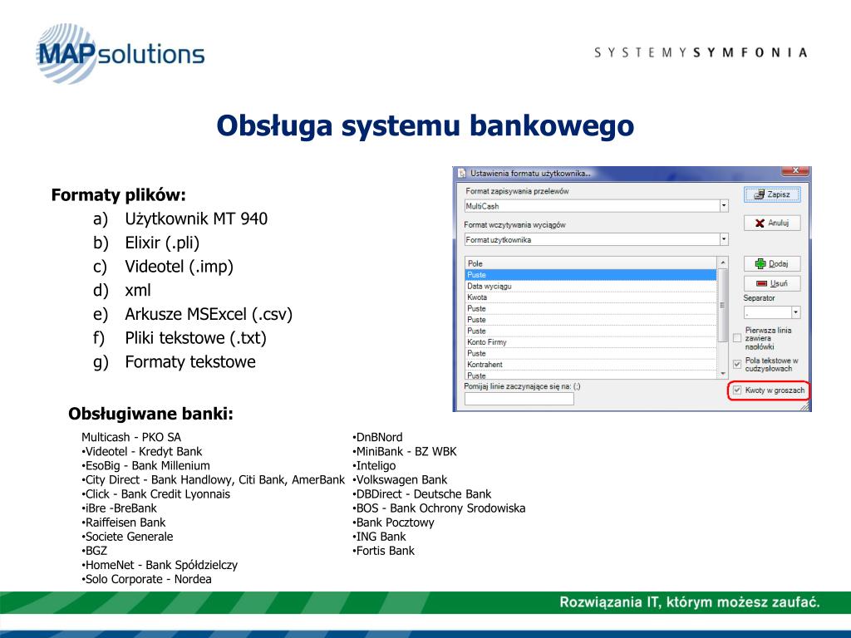Click the field list scroll-up arrow

[722, 263]
